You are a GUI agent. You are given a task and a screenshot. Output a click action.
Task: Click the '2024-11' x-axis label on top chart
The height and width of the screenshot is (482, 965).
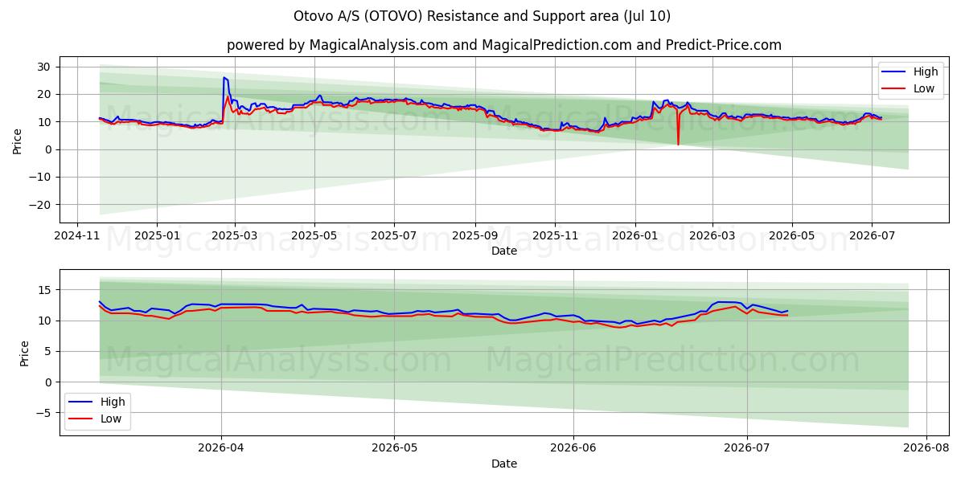point(77,236)
